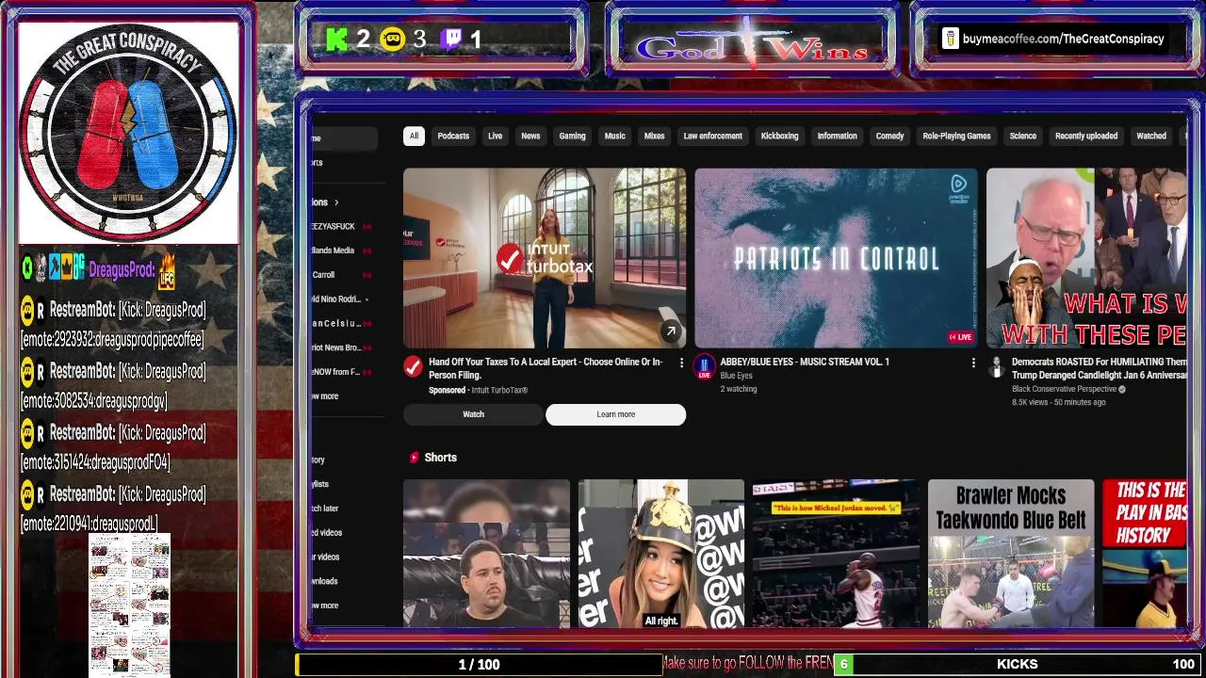Click the purple Twitch viewer icon
Screen dimensions: 1206x678
[x=451, y=39]
